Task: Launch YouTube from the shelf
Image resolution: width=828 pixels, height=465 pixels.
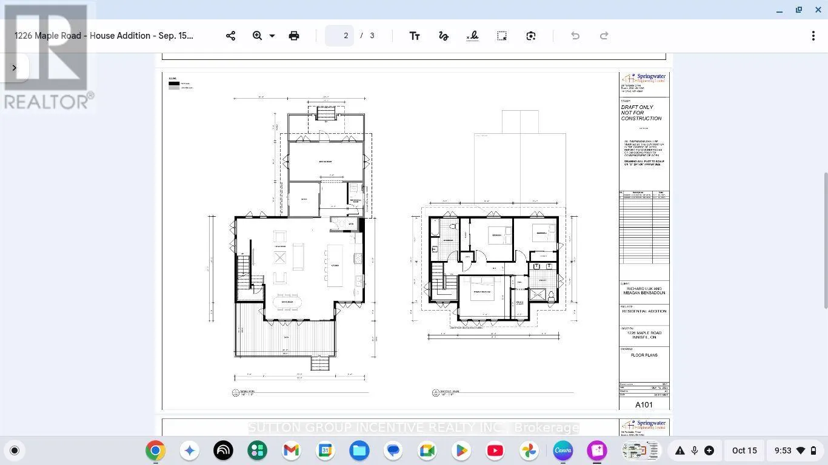Action: click(495, 450)
